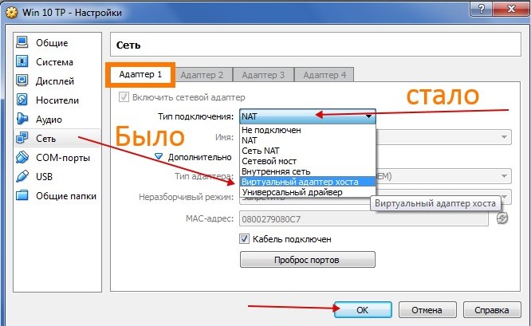The image size is (531, 326).
Task: Open the USB settings icon
Action: coord(22,176)
